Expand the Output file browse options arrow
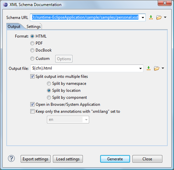This screenshot has height=170, width=174. pos(163,68)
